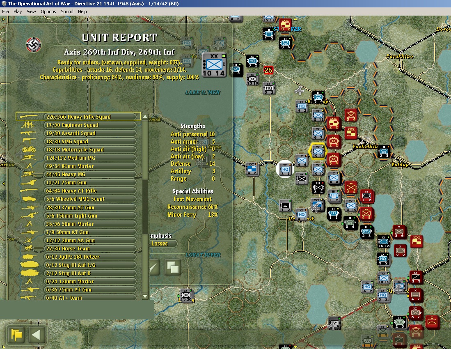The width and height of the screenshot is (451, 349).
Task: Select the 10 12 infantry unit below the highlighted unit
Action: (318, 169)
